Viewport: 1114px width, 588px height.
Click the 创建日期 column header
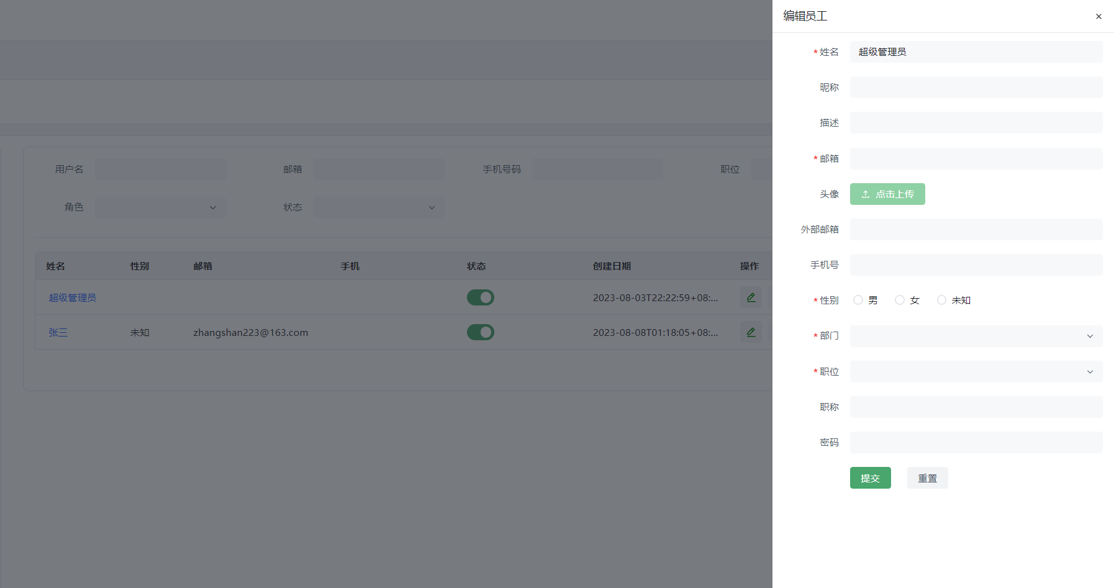pos(612,266)
